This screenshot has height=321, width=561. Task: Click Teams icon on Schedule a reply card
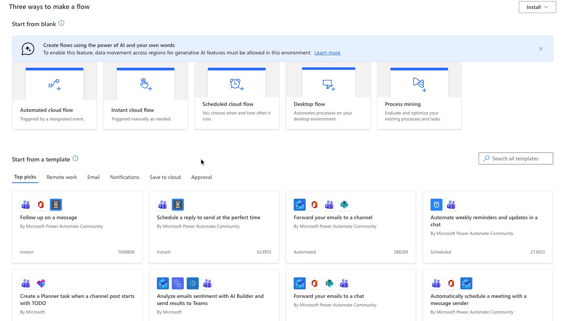(x=163, y=205)
